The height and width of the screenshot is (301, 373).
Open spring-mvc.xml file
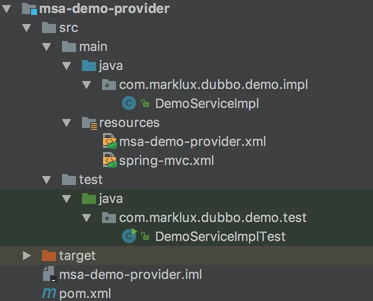pos(166,161)
